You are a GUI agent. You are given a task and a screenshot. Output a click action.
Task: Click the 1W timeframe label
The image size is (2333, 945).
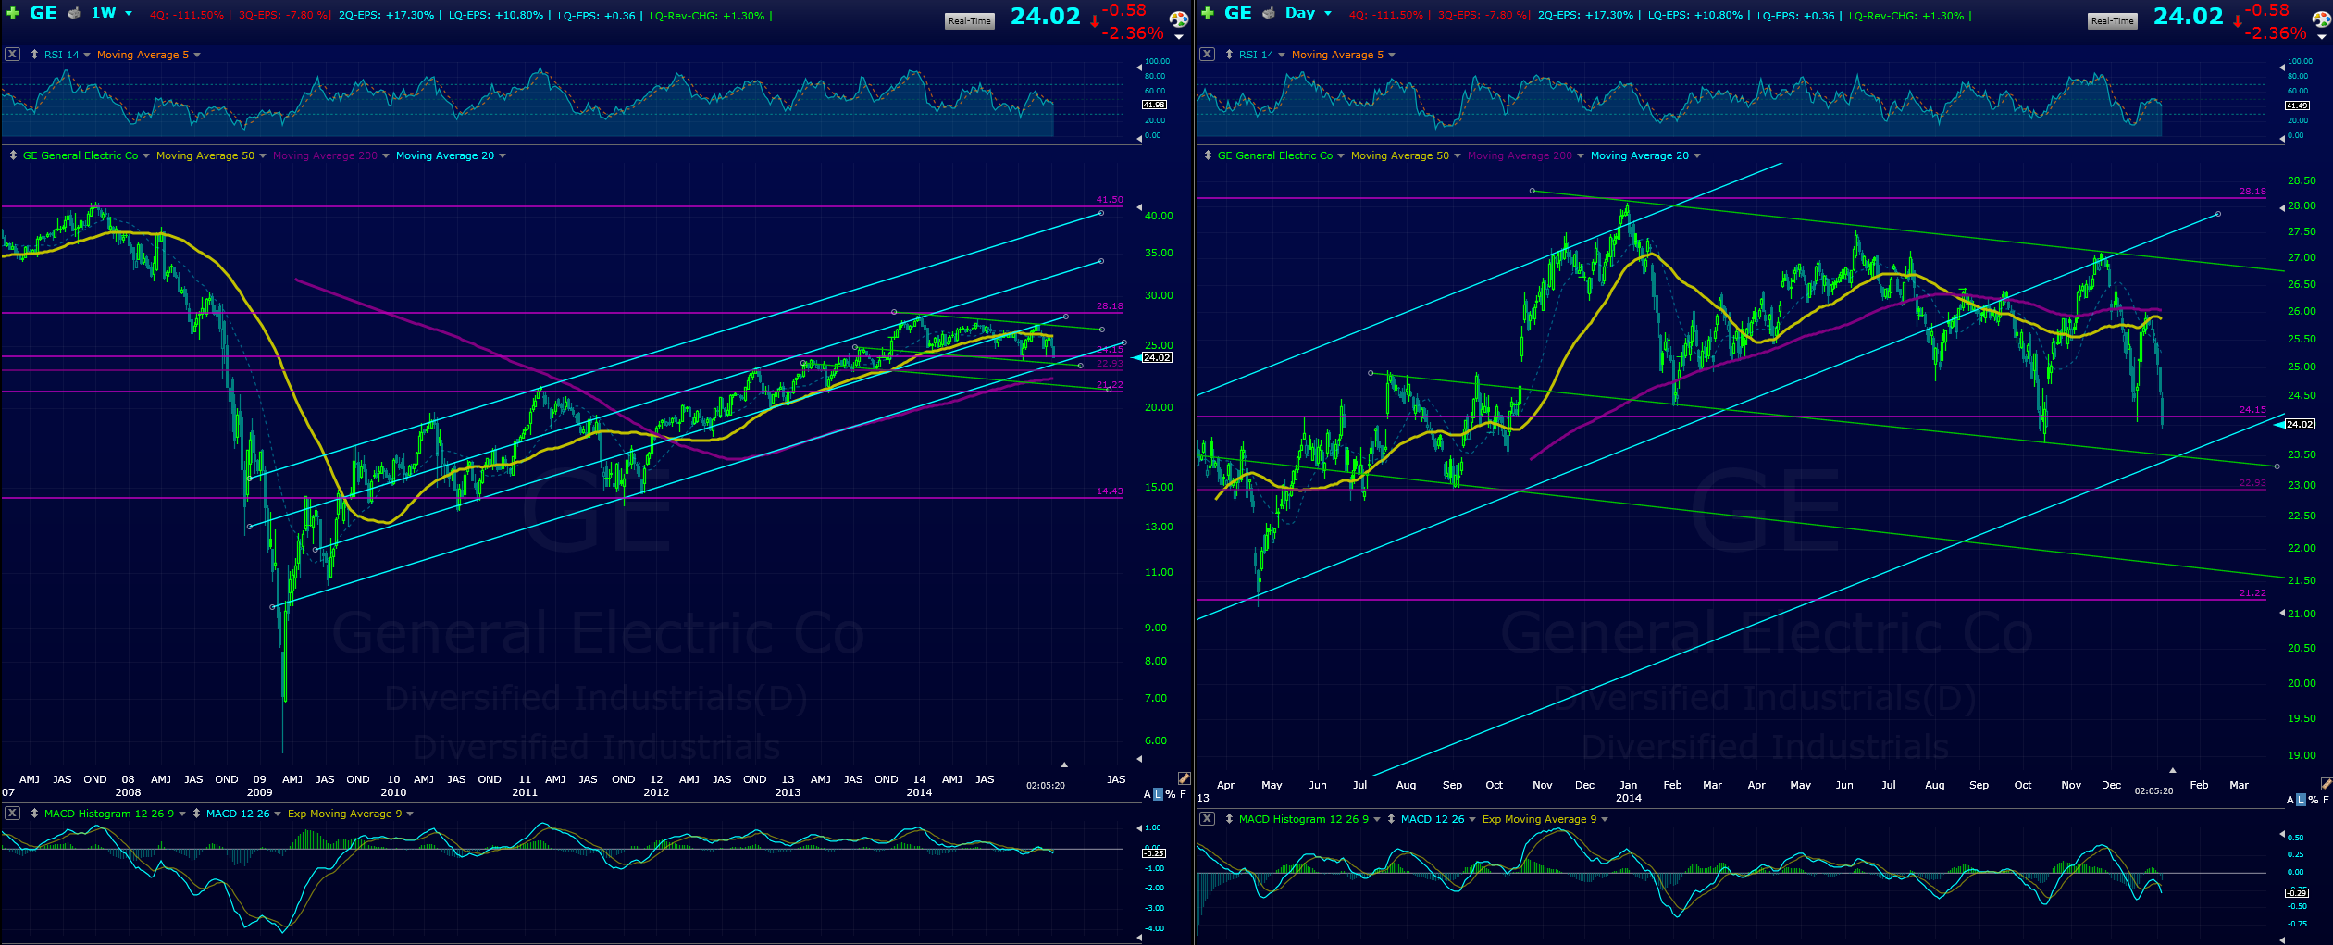(104, 13)
